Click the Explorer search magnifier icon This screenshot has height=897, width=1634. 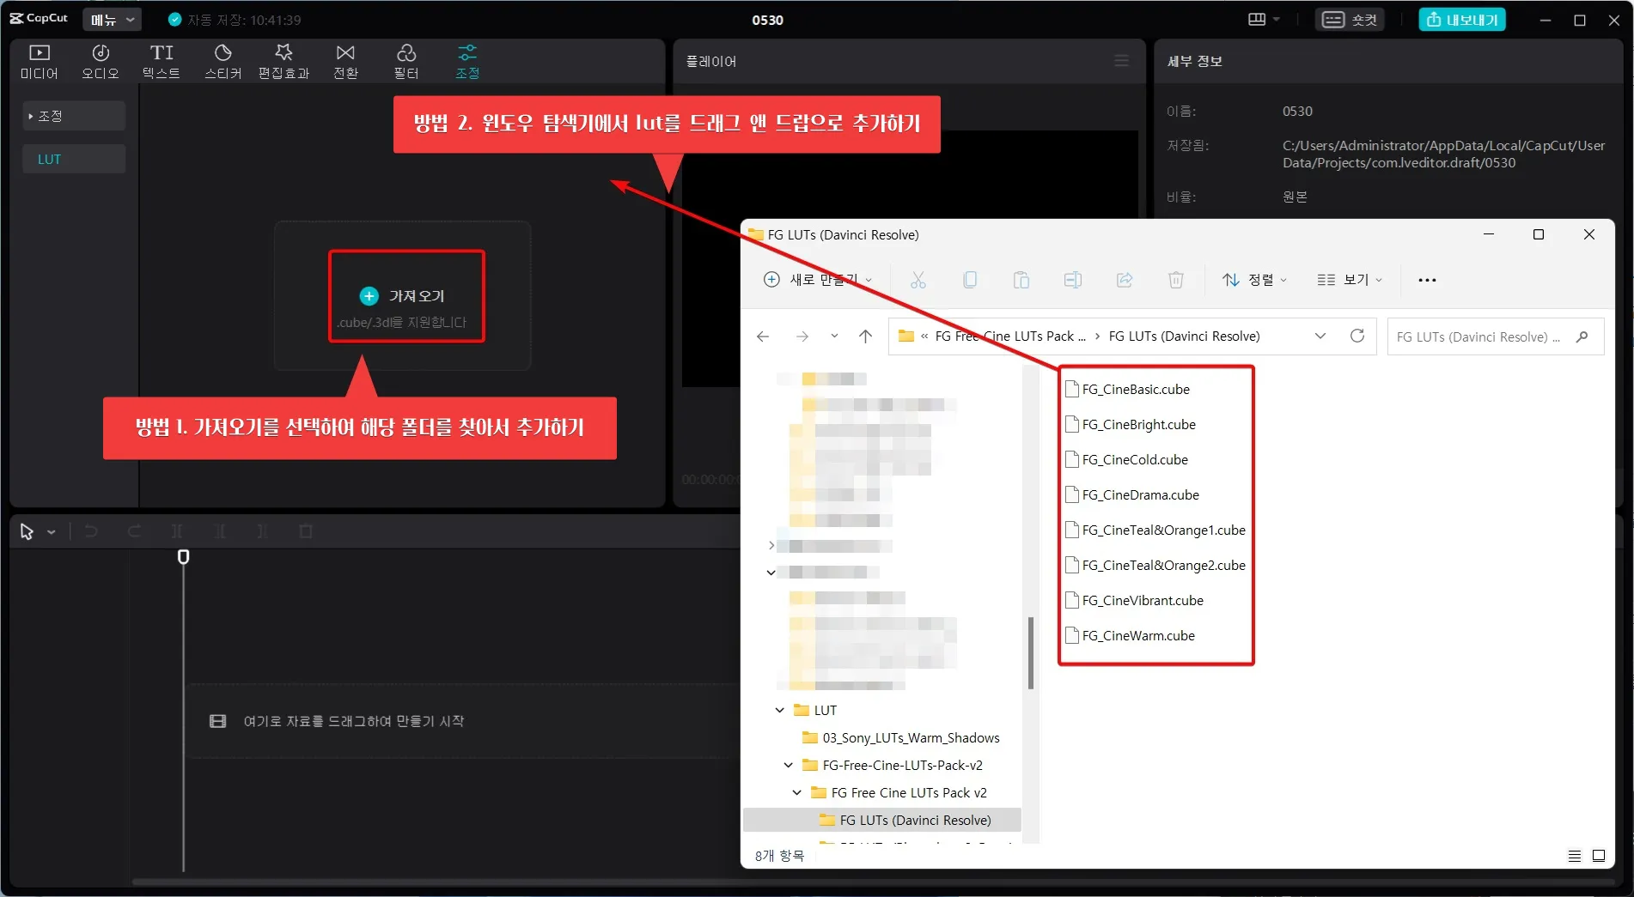[1582, 337]
